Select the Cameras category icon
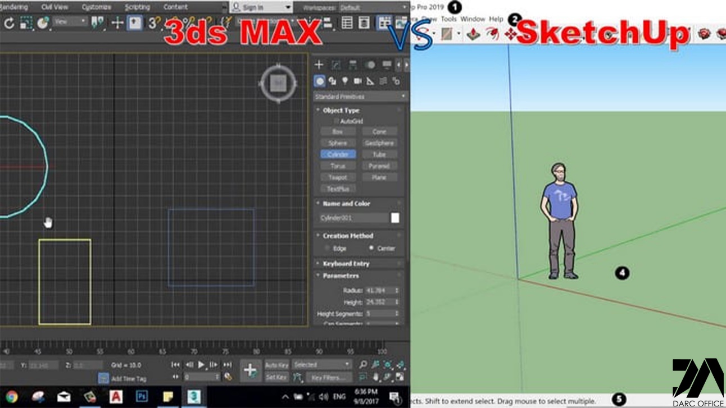This screenshot has width=726, height=408. 357,81
